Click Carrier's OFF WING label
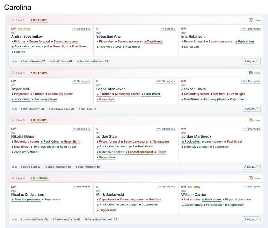 (x=194, y=187)
